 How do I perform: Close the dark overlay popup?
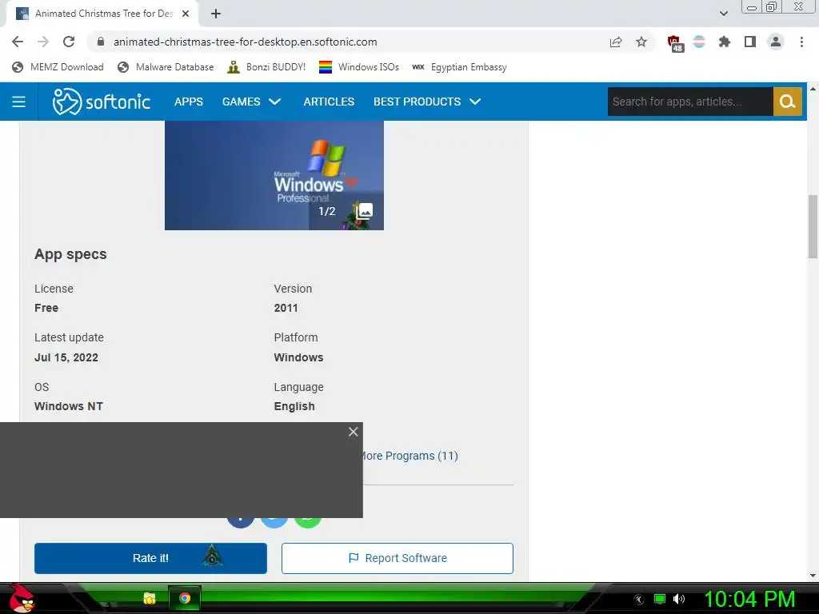tap(353, 432)
